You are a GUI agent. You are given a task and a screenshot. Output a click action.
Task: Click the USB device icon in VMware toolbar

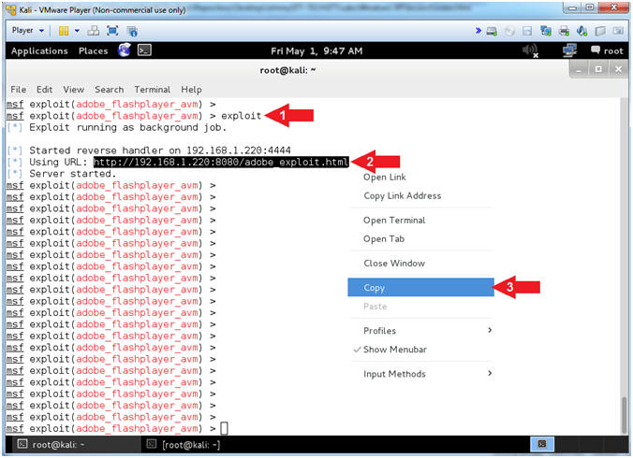pos(600,31)
